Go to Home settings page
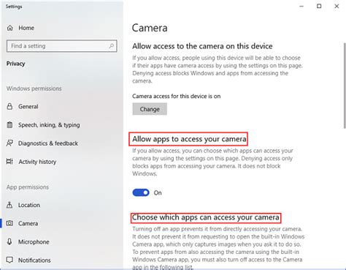 26,28
